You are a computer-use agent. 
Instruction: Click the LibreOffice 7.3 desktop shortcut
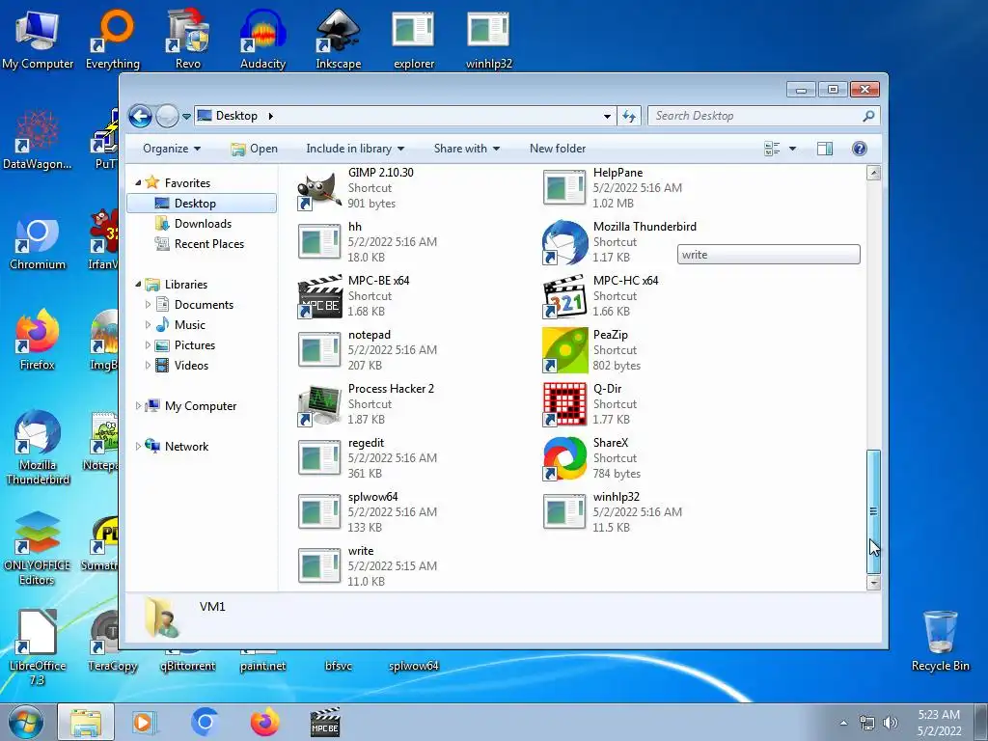pyautogui.click(x=38, y=647)
